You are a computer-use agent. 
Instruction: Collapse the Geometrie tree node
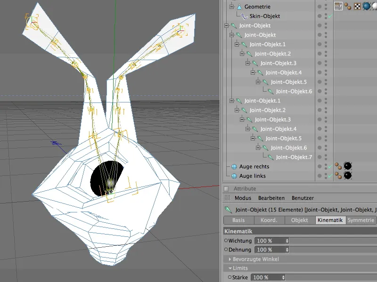tap(231, 7)
